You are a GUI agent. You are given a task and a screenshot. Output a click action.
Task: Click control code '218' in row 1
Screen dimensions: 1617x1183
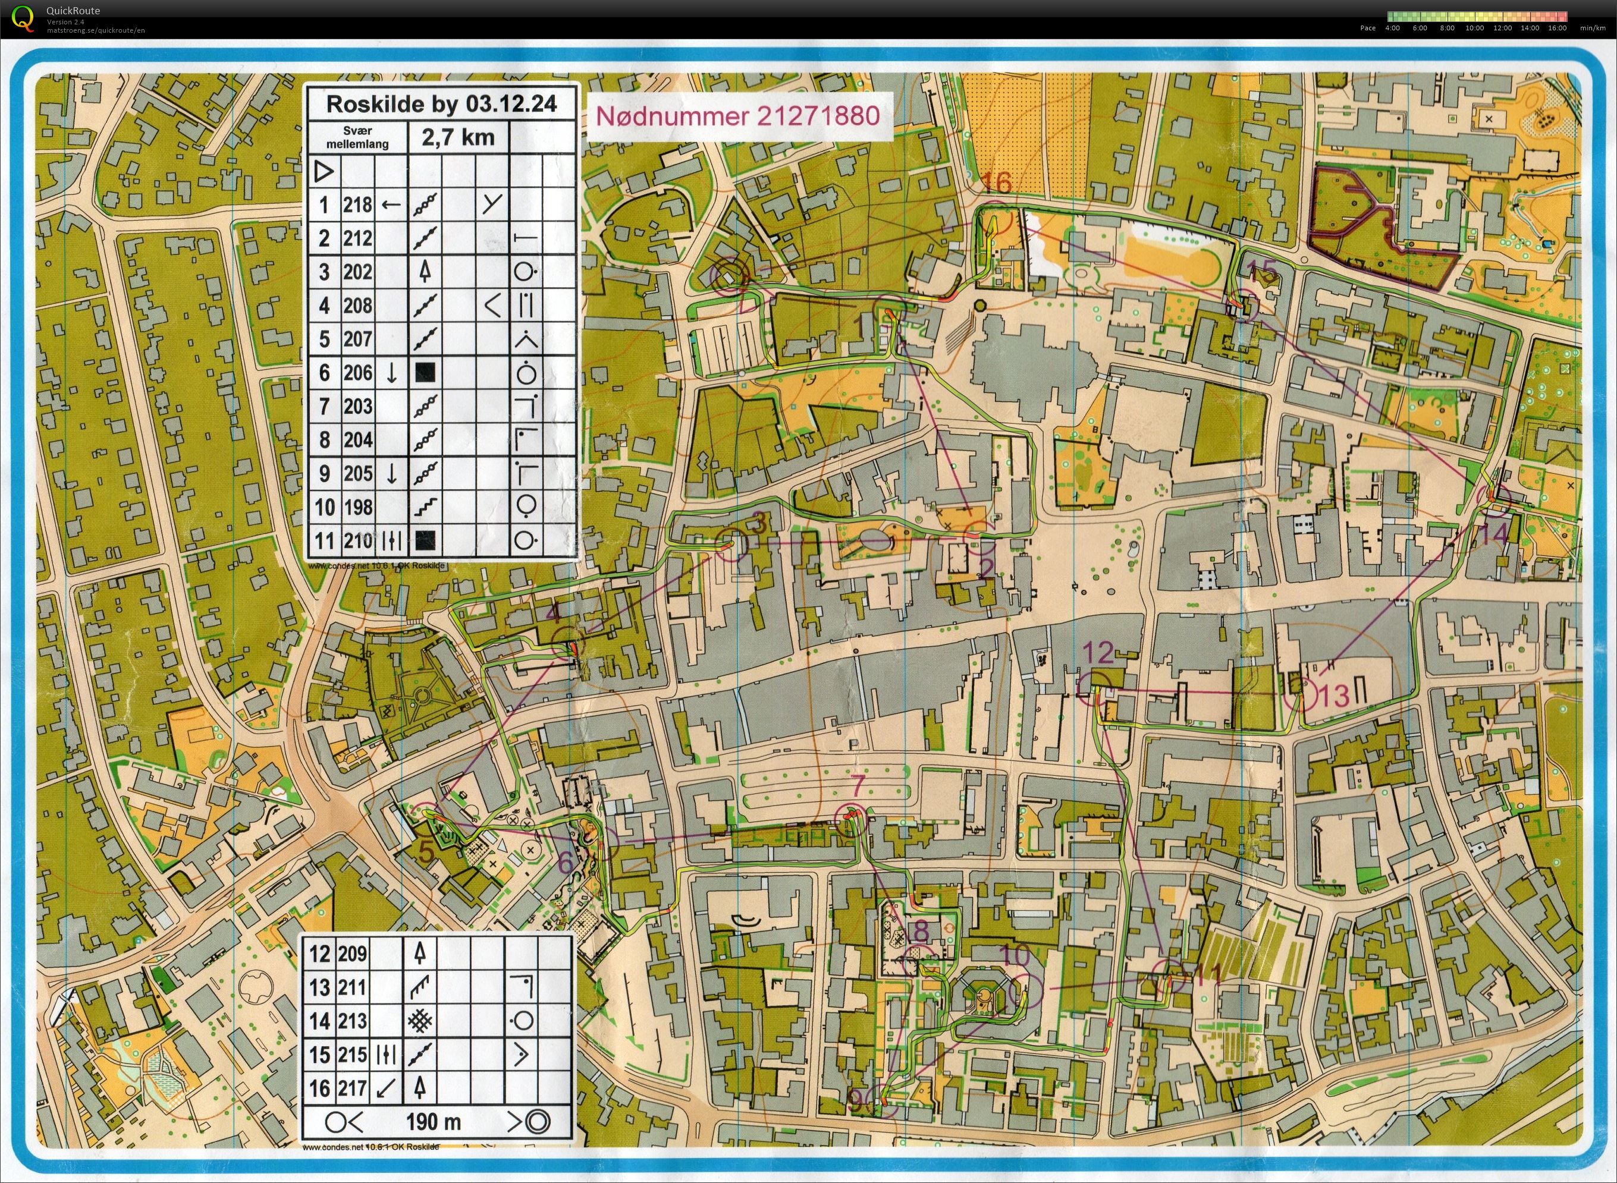tap(357, 205)
